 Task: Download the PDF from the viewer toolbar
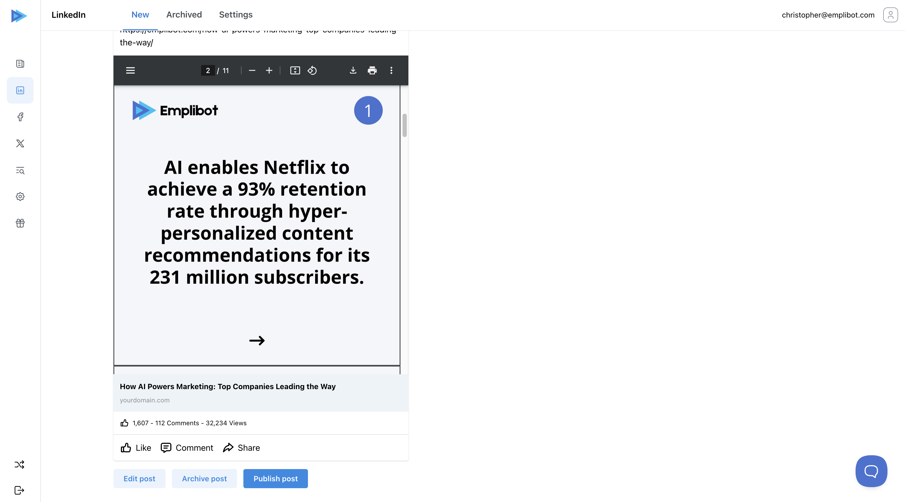pos(353,70)
